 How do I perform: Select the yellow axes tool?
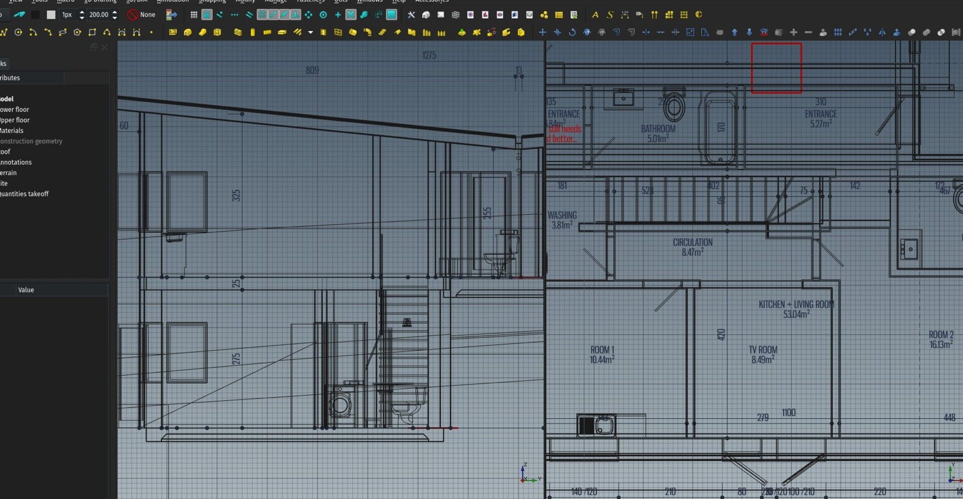pos(655,15)
